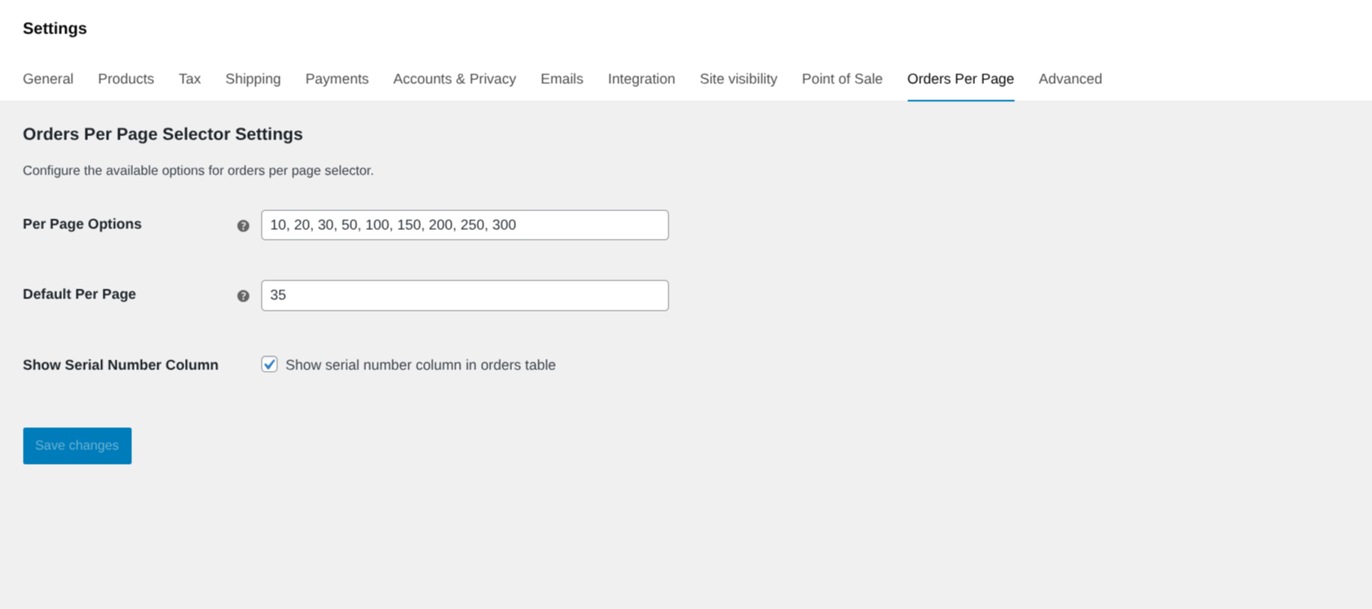Select the Orders Per Page tab
This screenshot has width=1372, height=609.
pyautogui.click(x=960, y=79)
